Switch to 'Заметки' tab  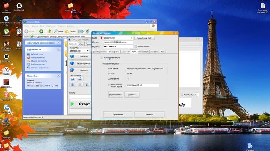(x=154, y=52)
